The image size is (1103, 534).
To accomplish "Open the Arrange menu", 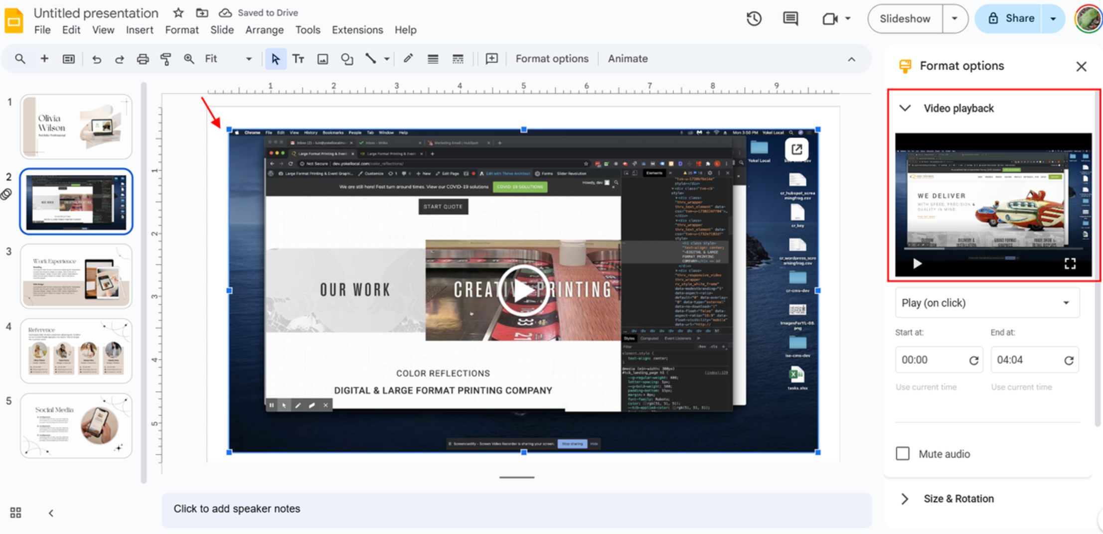I will (x=264, y=30).
